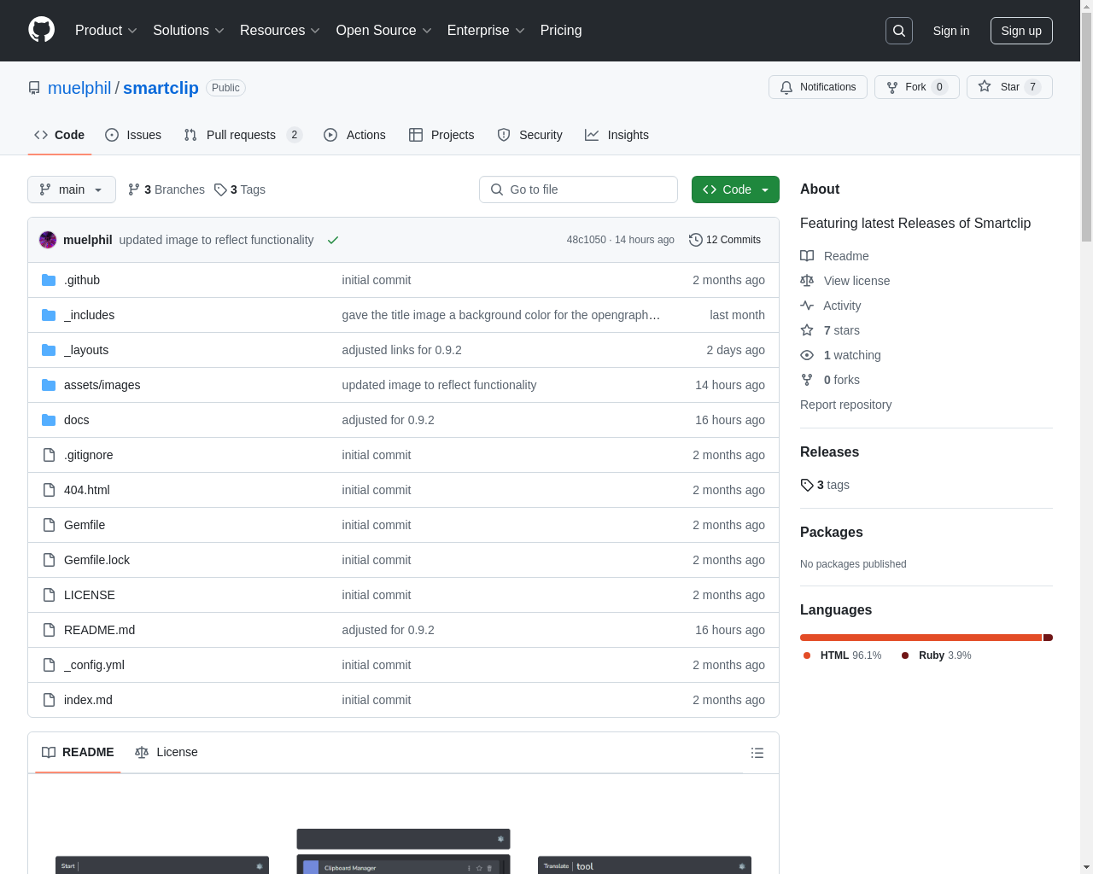Open the .gitignore file
This screenshot has height=874, width=1093.
[x=89, y=455]
